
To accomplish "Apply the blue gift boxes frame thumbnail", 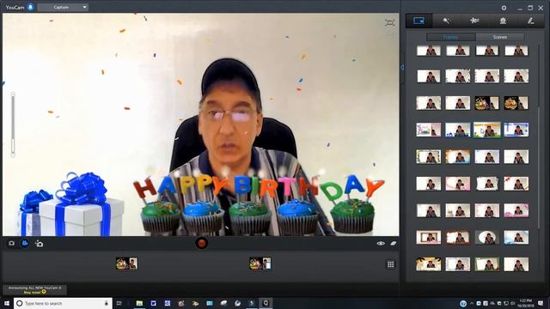I will pos(458,130).
